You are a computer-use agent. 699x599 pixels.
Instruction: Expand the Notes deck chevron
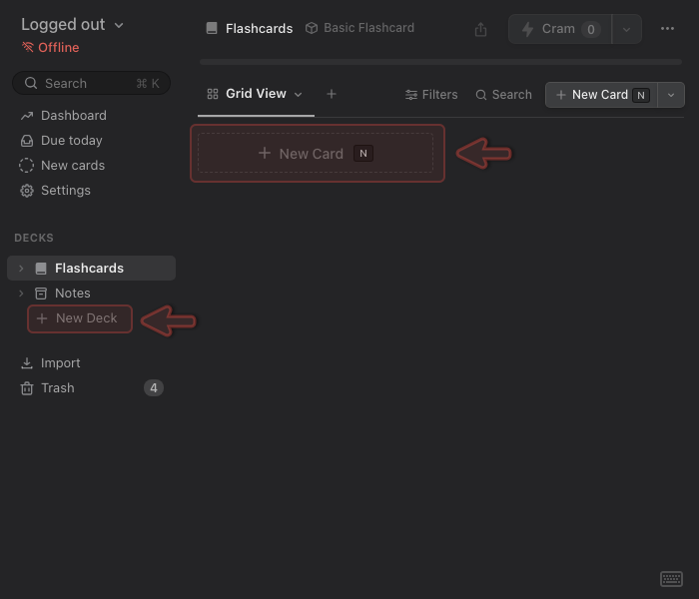[21, 294]
